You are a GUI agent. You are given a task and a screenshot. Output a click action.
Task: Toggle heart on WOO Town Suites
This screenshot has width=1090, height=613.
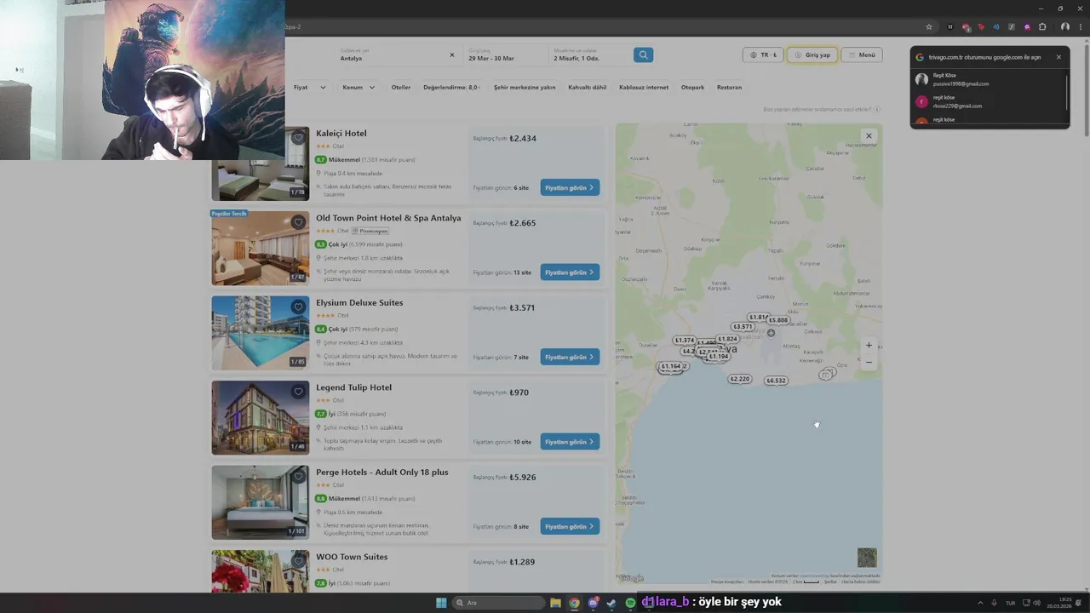pos(298,561)
